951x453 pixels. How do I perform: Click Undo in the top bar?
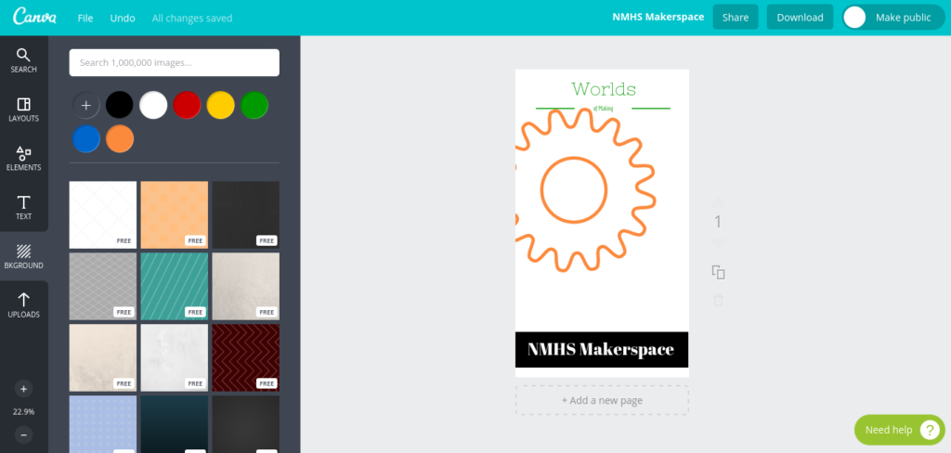[x=123, y=19]
